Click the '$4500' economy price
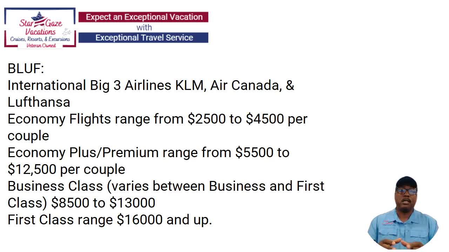Viewport: 449px width, 252px height. coord(265,119)
